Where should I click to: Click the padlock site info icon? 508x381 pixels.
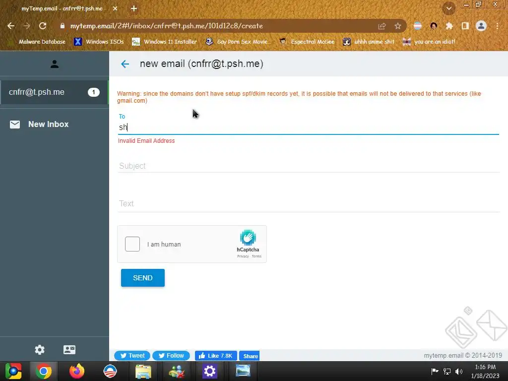[63, 26]
